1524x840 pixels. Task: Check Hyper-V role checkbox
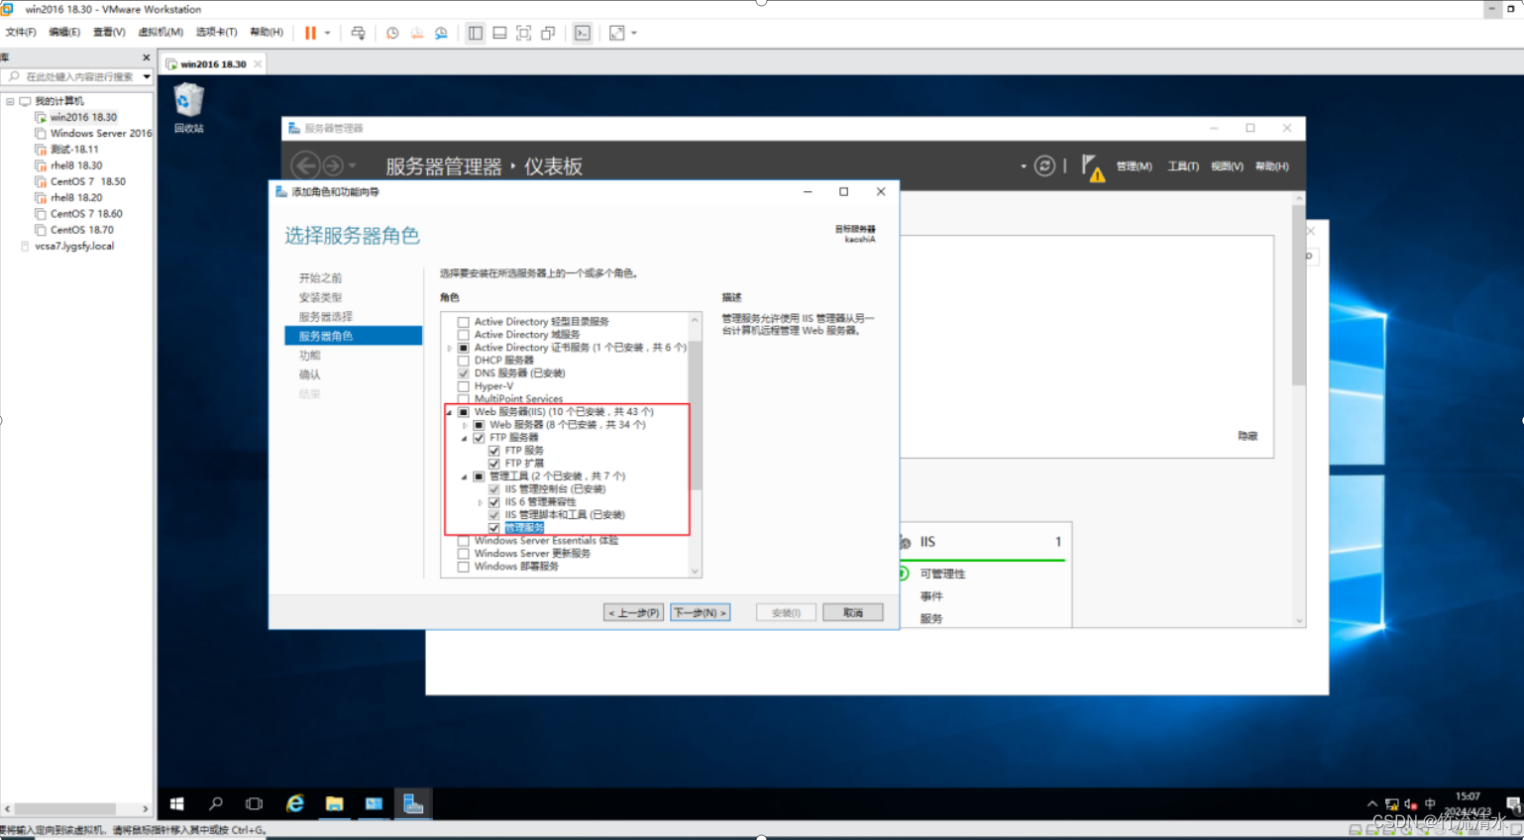pyautogui.click(x=463, y=386)
